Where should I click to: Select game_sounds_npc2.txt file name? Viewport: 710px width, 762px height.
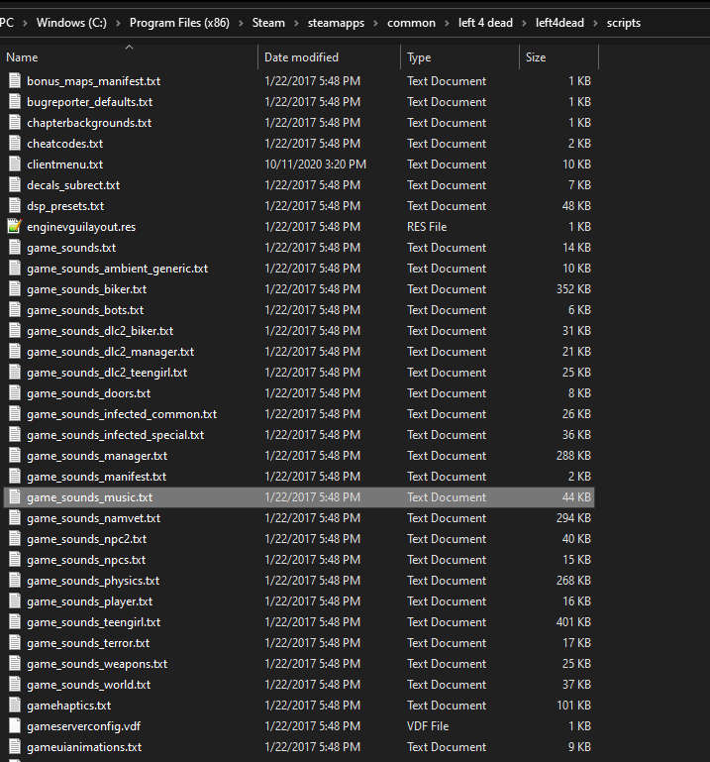86,539
